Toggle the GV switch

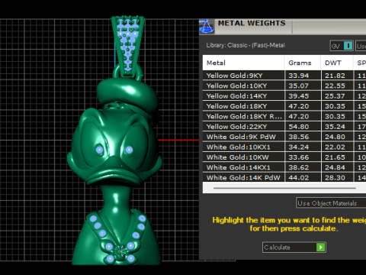(342, 46)
